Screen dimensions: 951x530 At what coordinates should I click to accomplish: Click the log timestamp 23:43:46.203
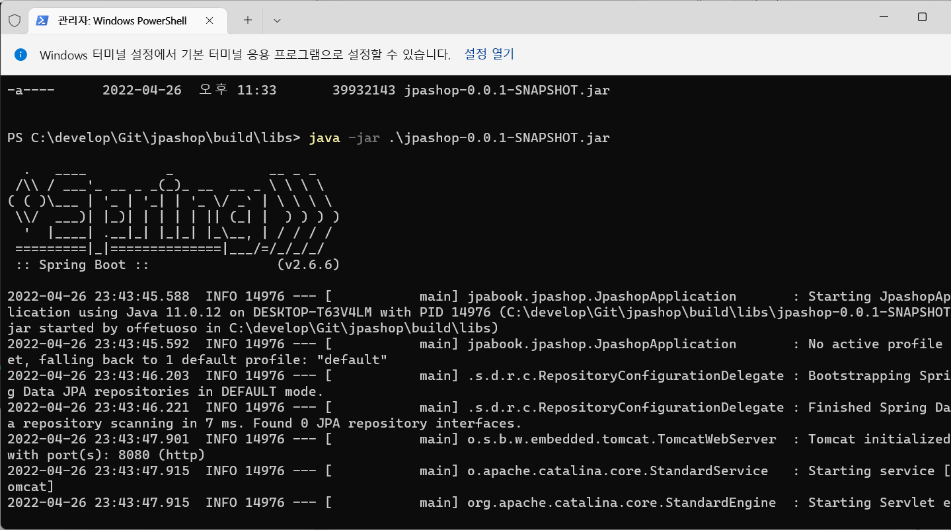142,376
